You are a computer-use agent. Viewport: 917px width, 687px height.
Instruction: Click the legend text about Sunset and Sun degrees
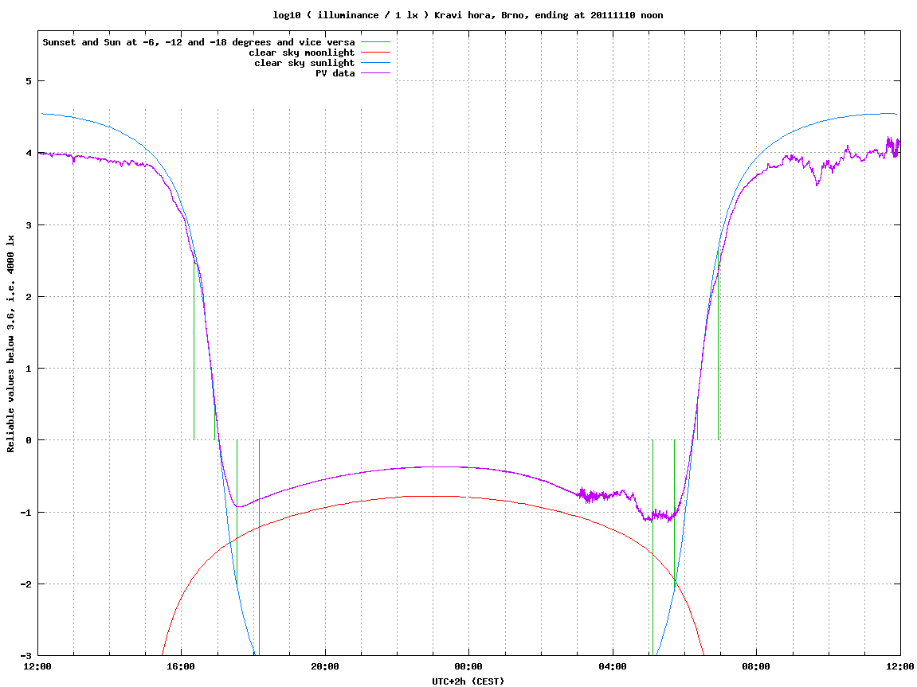point(199,42)
